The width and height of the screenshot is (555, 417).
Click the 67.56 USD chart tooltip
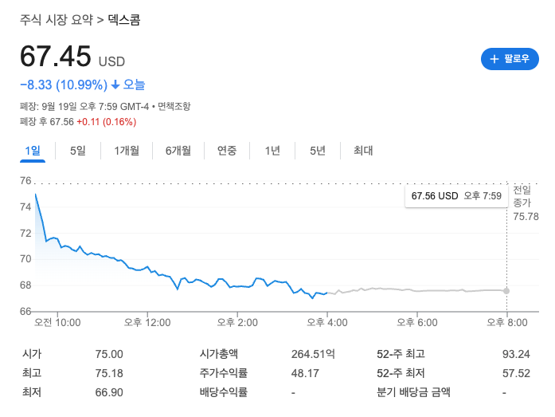[x=456, y=196]
